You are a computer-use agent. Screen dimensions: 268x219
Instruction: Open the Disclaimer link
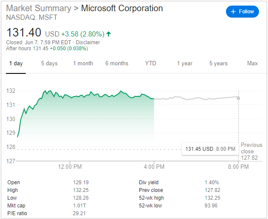coord(88,43)
